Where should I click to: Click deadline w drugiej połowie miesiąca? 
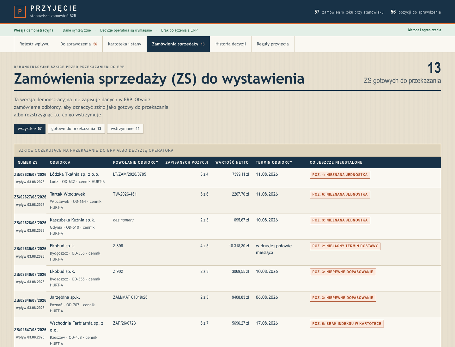click(x=274, y=249)
